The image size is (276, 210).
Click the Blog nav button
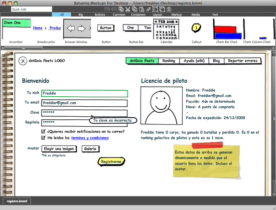tap(216, 61)
